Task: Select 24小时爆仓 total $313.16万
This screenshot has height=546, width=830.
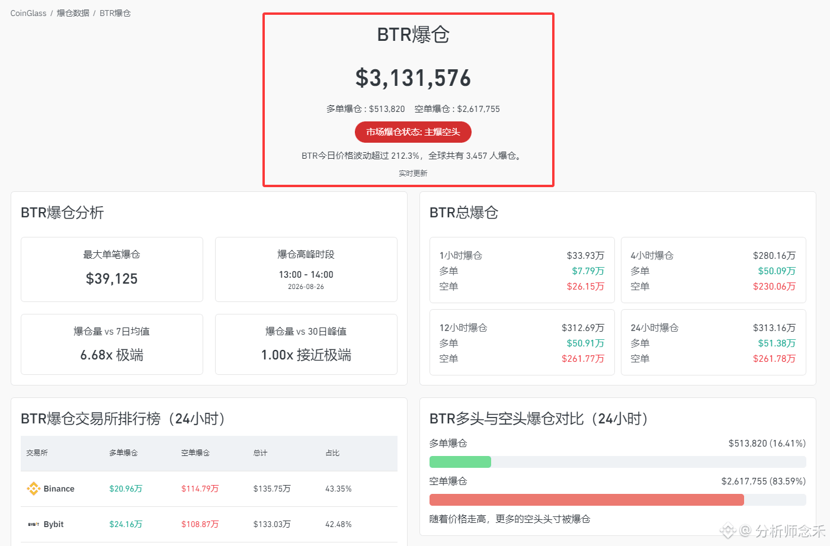Action: coord(774,328)
